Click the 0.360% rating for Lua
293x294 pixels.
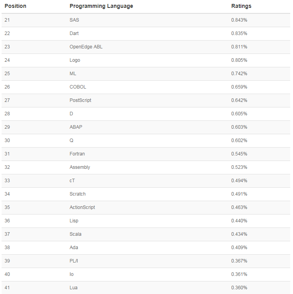pyautogui.click(x=239, y=288)
